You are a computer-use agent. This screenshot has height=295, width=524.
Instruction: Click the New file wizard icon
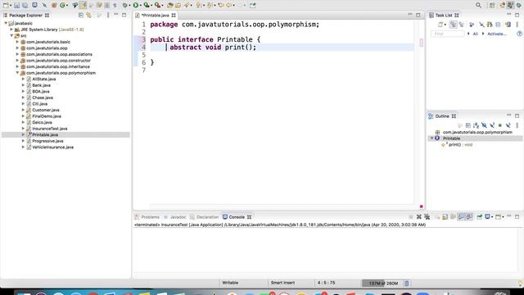point(6,5)
